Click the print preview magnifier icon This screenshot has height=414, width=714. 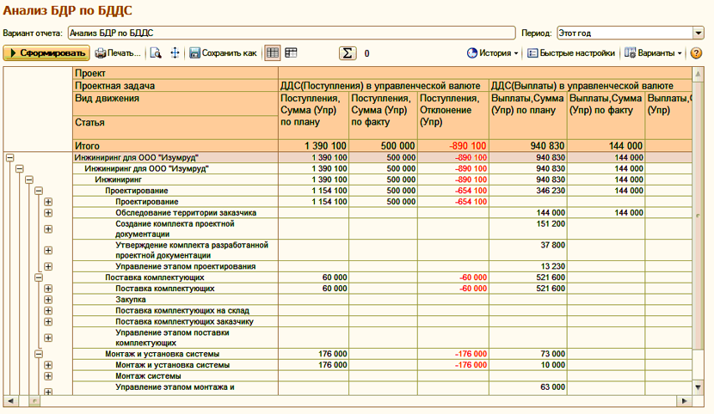click(x=156, y=53)
